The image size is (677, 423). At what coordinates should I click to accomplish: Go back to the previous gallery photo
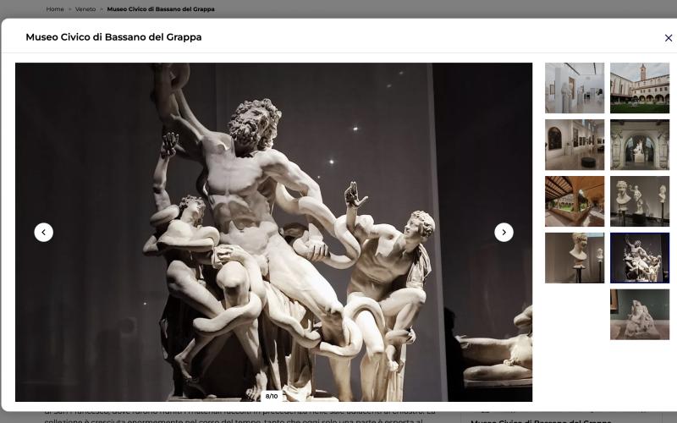[x=43, y=232]
